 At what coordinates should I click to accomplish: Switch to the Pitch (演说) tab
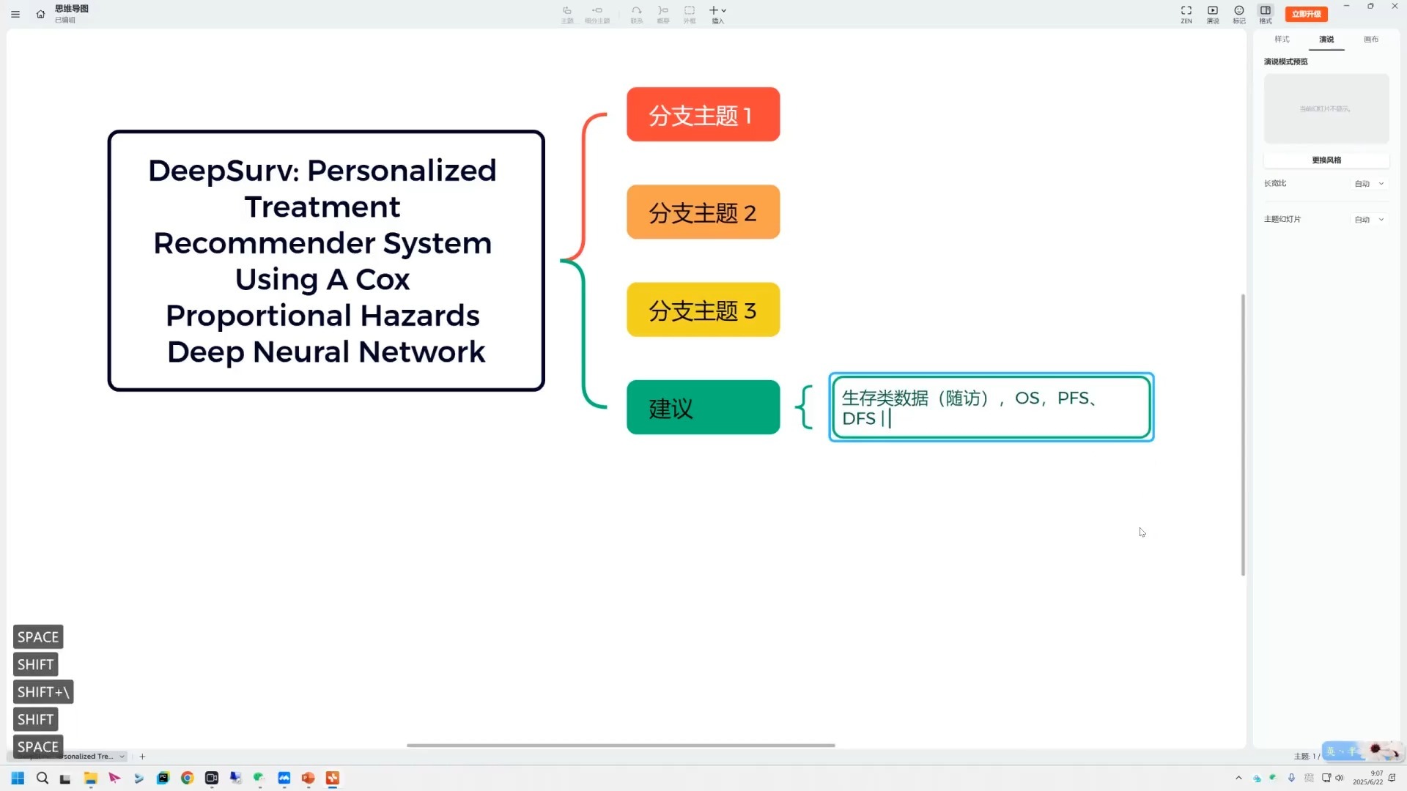point(1326,40)
